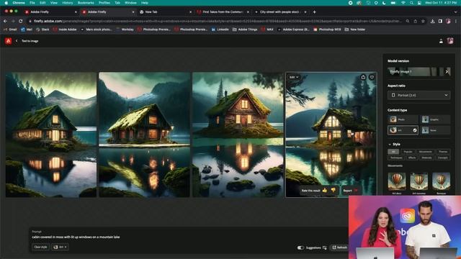This screenshot has width=461, height=259.
Task: Open the Chrome File menu
Action: [32, 3]
